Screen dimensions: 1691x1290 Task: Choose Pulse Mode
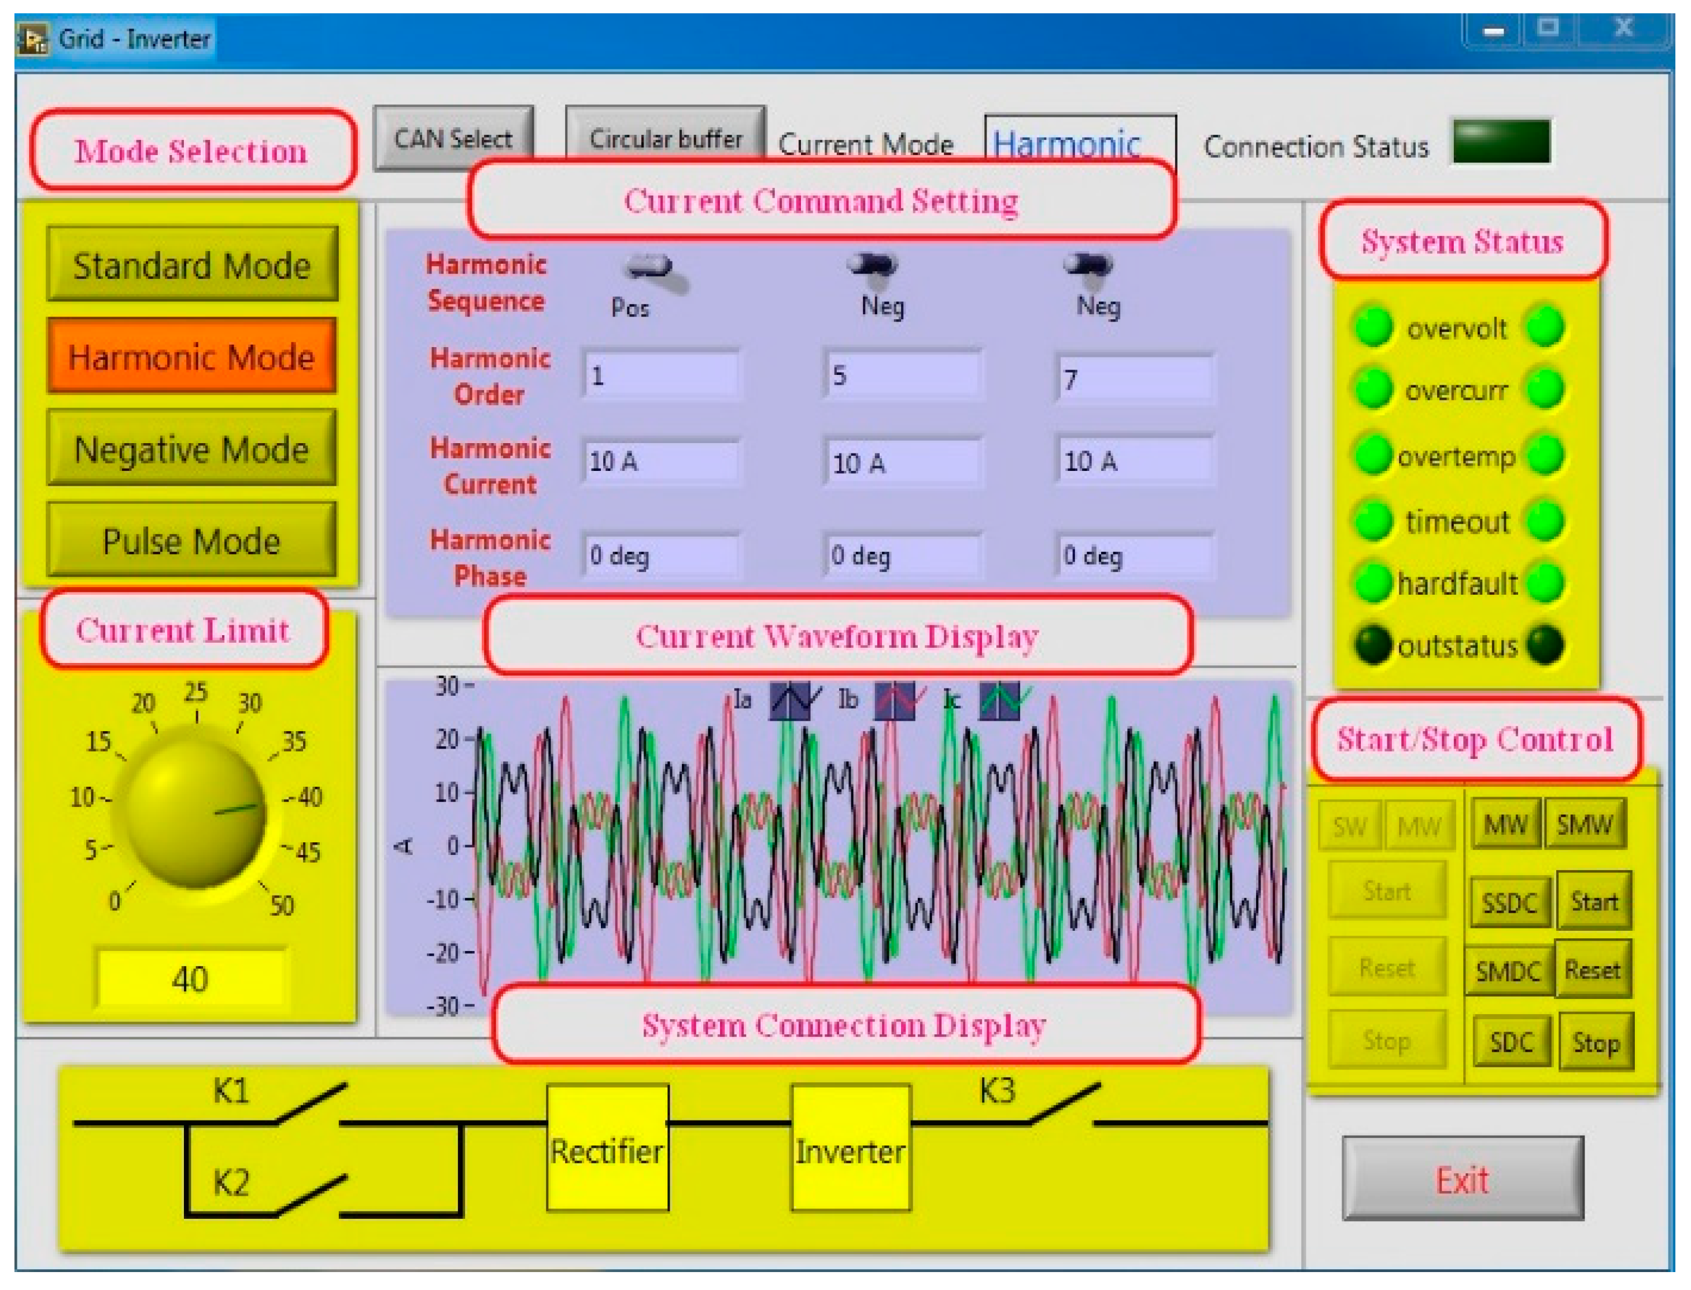[x=192, y=540]
